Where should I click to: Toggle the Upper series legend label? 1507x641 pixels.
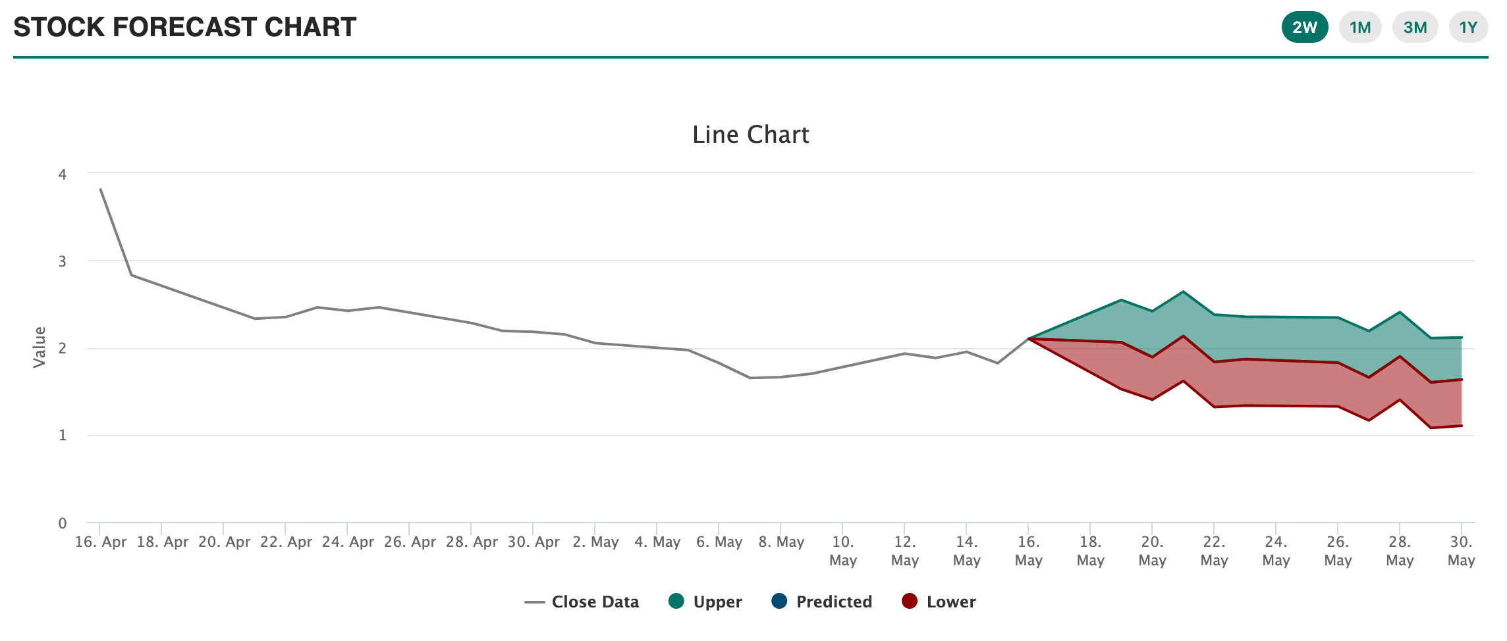click(717, 602)
